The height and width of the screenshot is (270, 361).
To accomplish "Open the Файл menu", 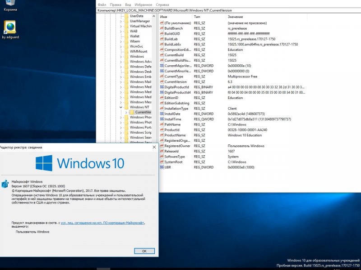I will pyautogui.click(x=102, y=4).
